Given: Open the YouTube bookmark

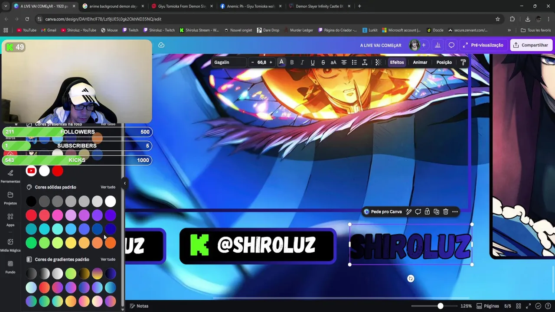Looking at the screenshot, I should tap(26, 30).
